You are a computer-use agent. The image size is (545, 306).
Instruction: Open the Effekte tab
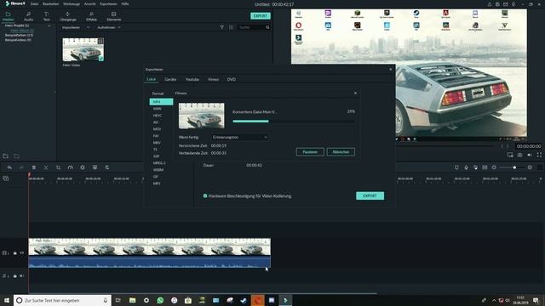[91, 16]
